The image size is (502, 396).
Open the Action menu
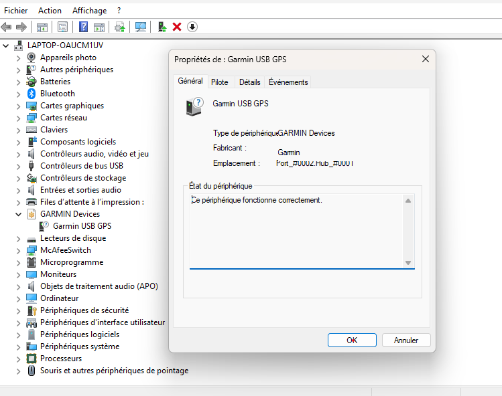[x=50, y=11]
